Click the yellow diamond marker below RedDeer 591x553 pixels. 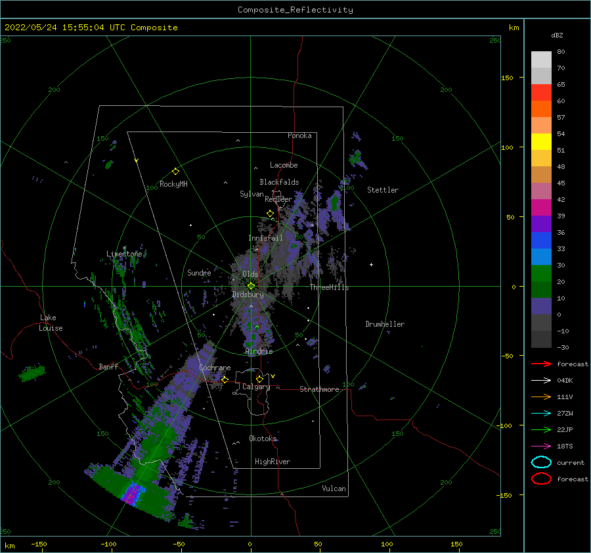coord(271,214)
